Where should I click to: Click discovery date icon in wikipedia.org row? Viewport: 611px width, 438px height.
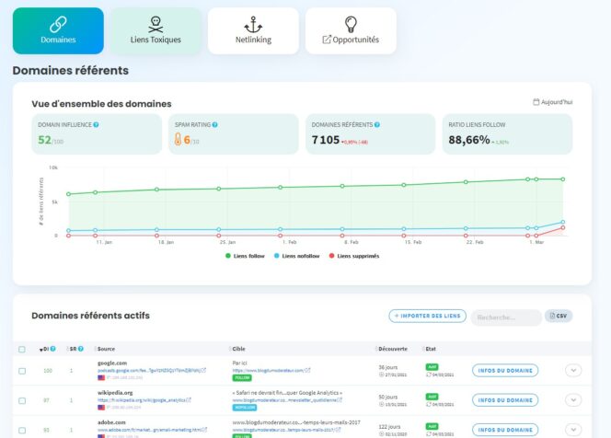(382, 404)
